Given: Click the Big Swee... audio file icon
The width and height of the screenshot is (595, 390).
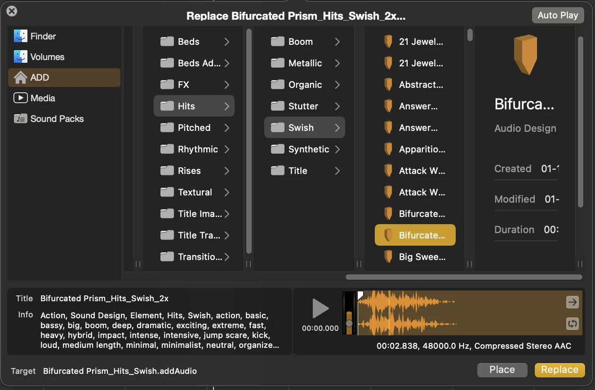Looking at the screenshot, I should [388, 257].
